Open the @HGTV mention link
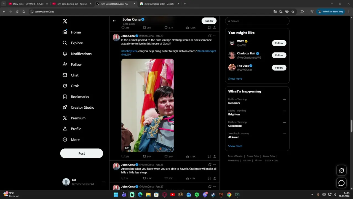 [126, 55]
